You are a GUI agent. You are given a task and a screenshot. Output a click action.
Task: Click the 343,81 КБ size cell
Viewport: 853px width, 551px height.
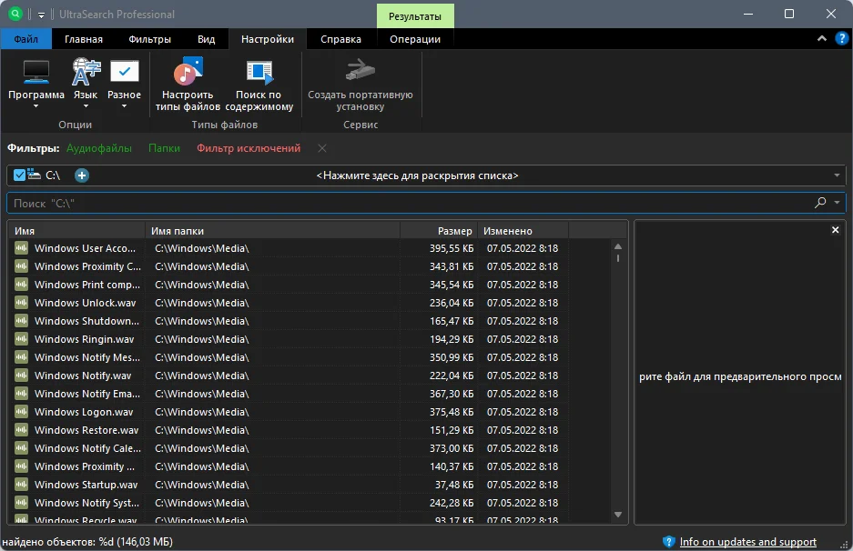point(452,266)
